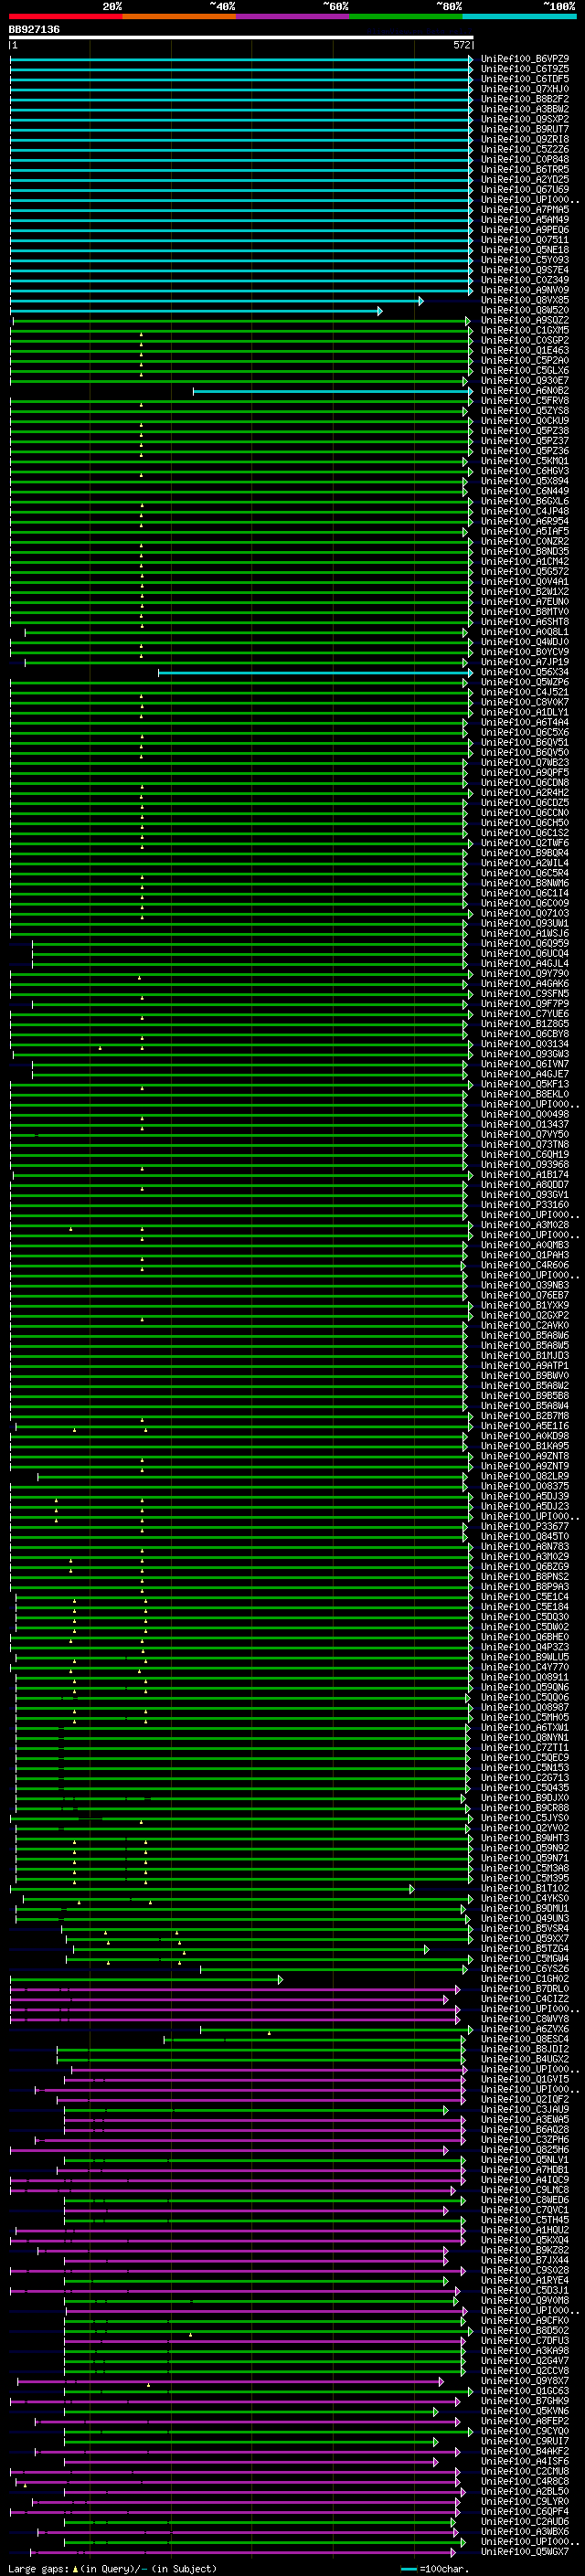Open hit UniRef100_C6T9Z5
Screen dimensions: 585x2576
pos(525,69)
